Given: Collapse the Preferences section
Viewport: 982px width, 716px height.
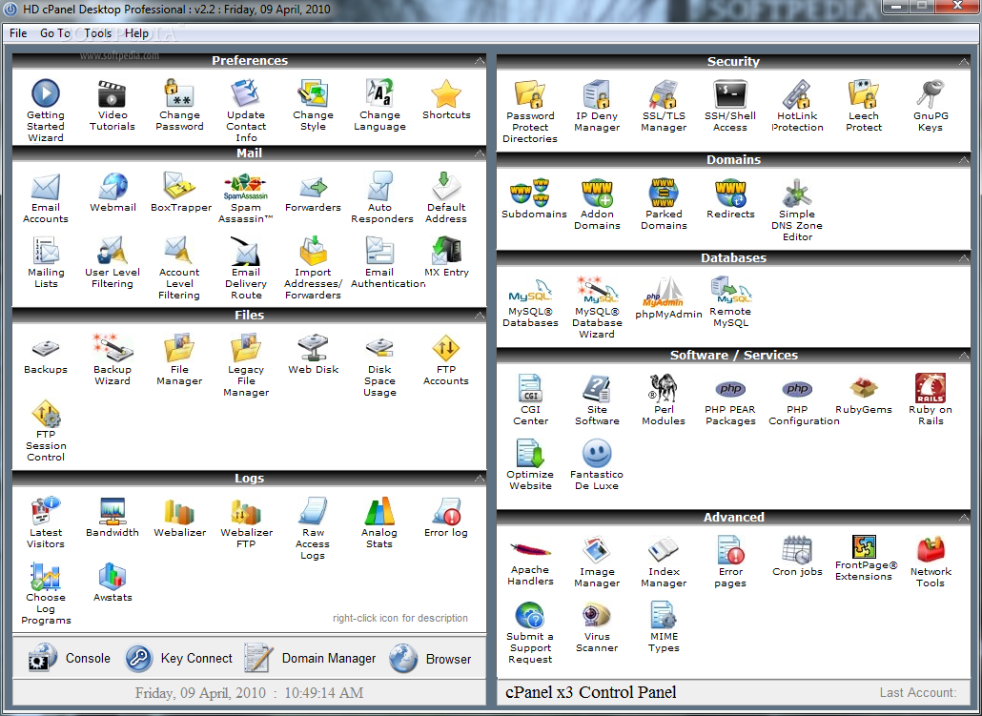Looking at the screenshot, I should point(480,61).
